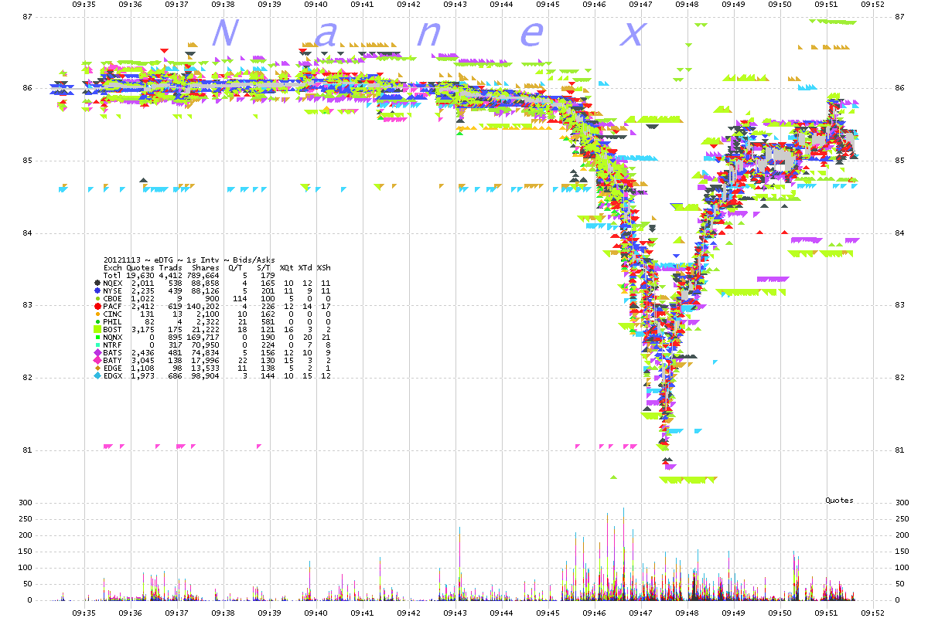928x618 pixels.
Task: Click the 'CBOE' exchange label
Action: coord(113,300)
